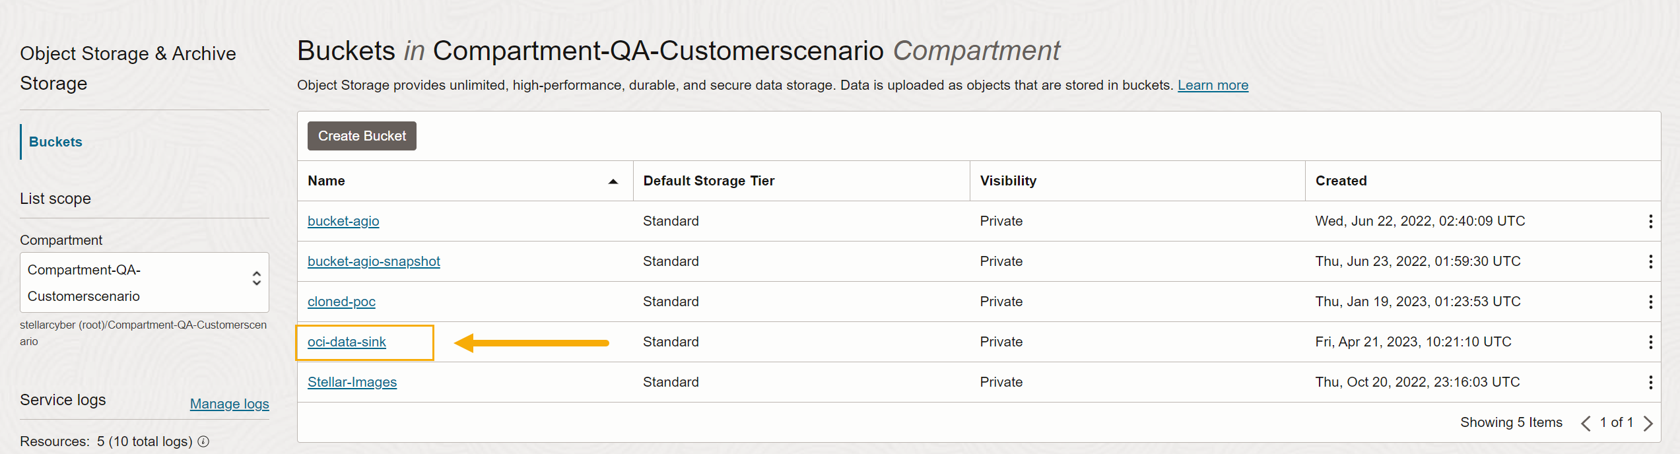
Task: Open three-dot menu for Stellar-Images row
Action: click(1650, 383)
